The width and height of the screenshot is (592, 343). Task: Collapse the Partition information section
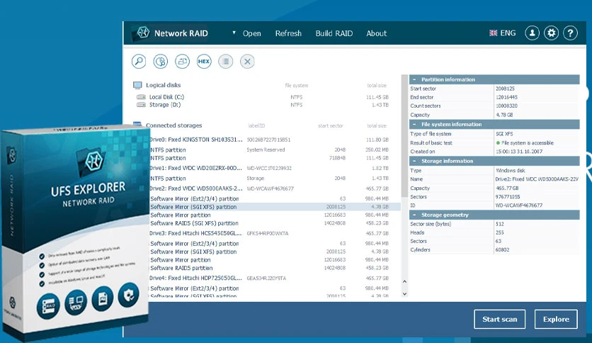pos(414,79)
